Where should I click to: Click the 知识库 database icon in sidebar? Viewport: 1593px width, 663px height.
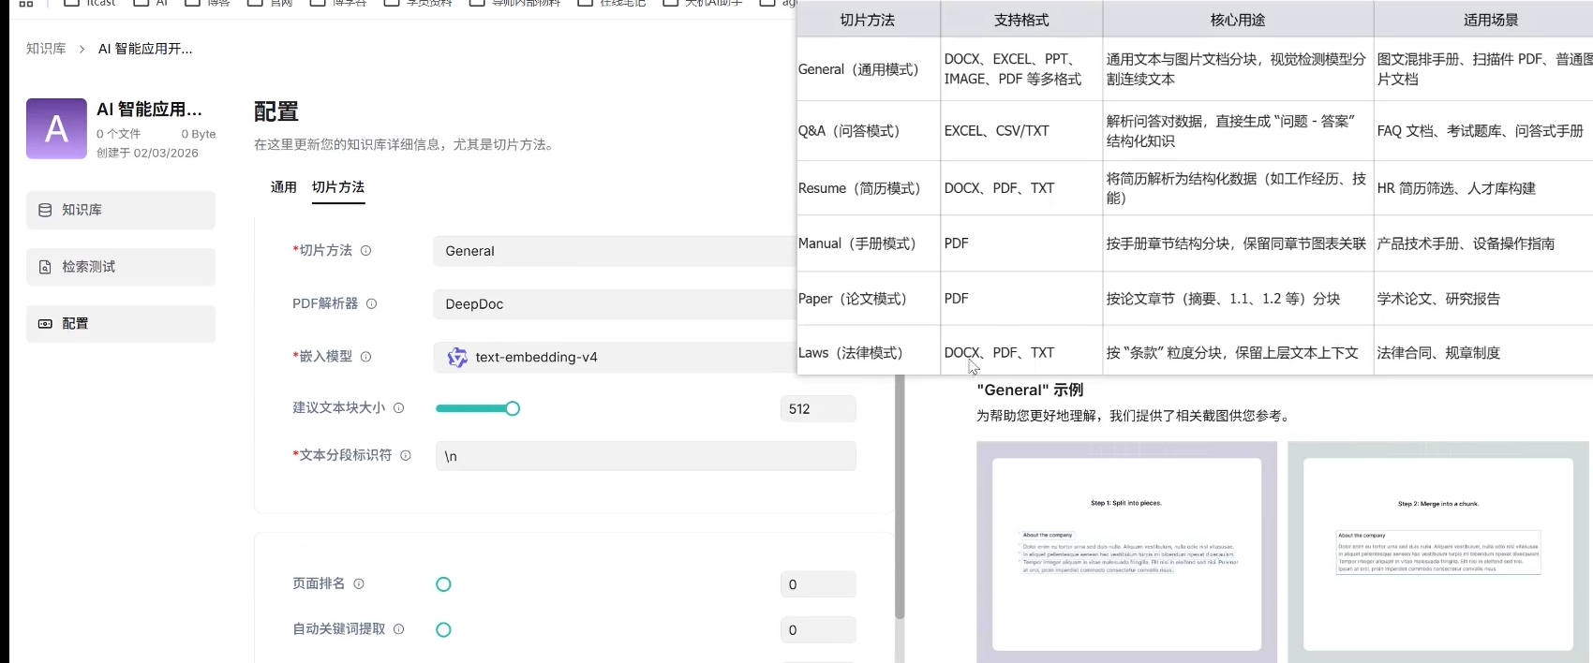(x=45, y=211)
